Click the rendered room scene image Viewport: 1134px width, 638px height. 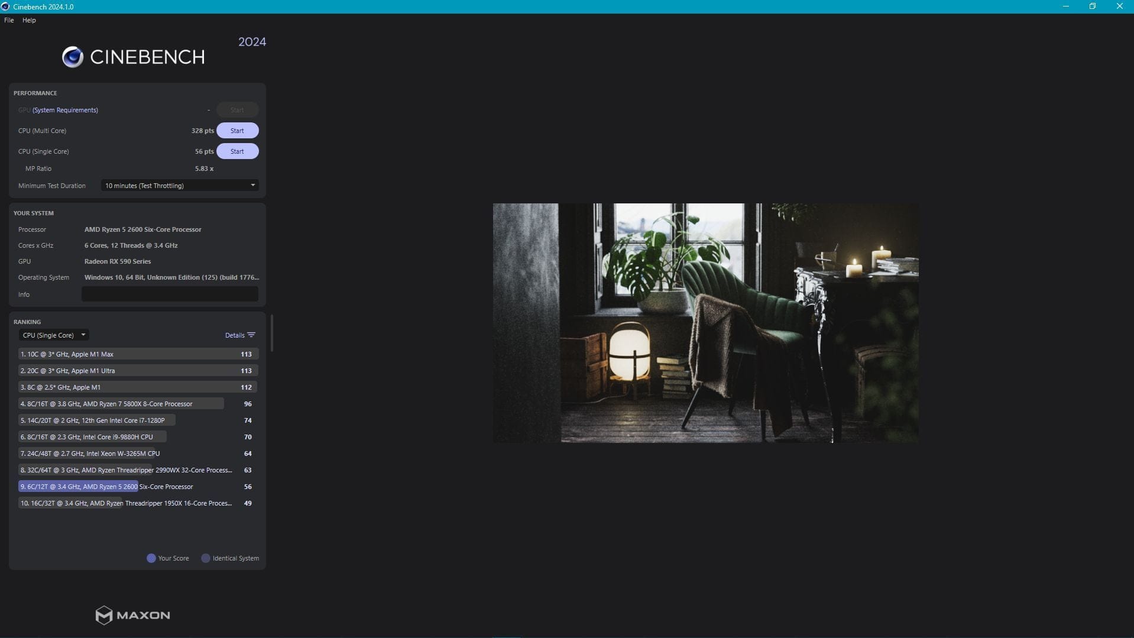coord(706,323)
